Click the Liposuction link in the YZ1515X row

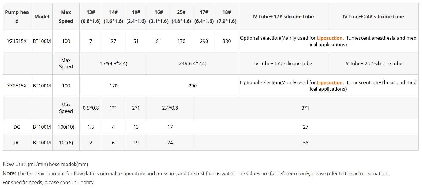330,38
